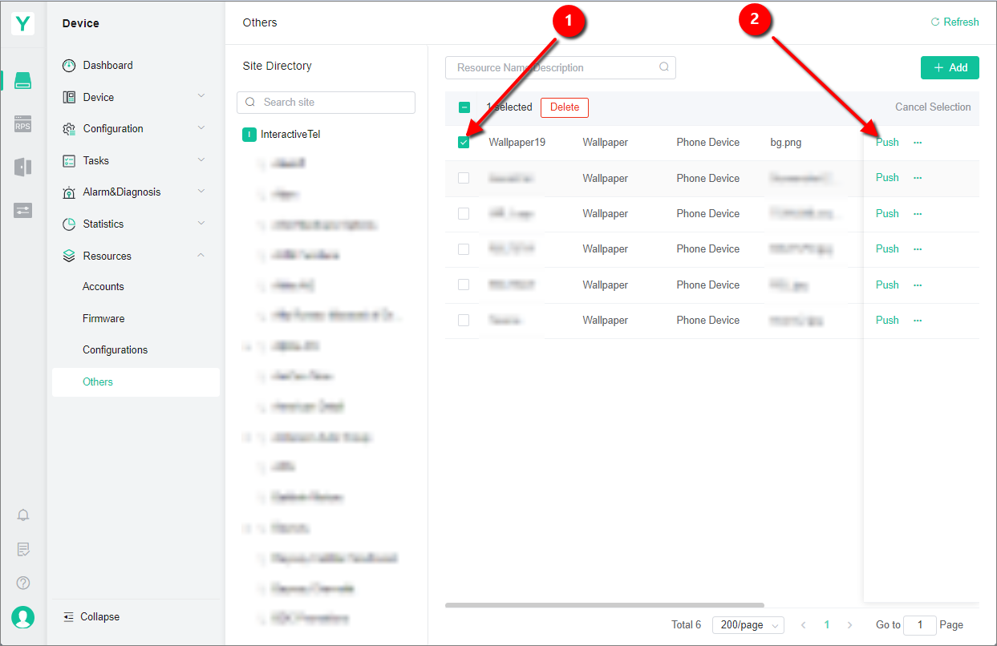Focus the Search site field
The image size is (997, 646).
point(326,103)
